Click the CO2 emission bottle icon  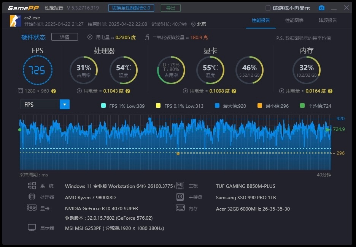click(147, 37)
